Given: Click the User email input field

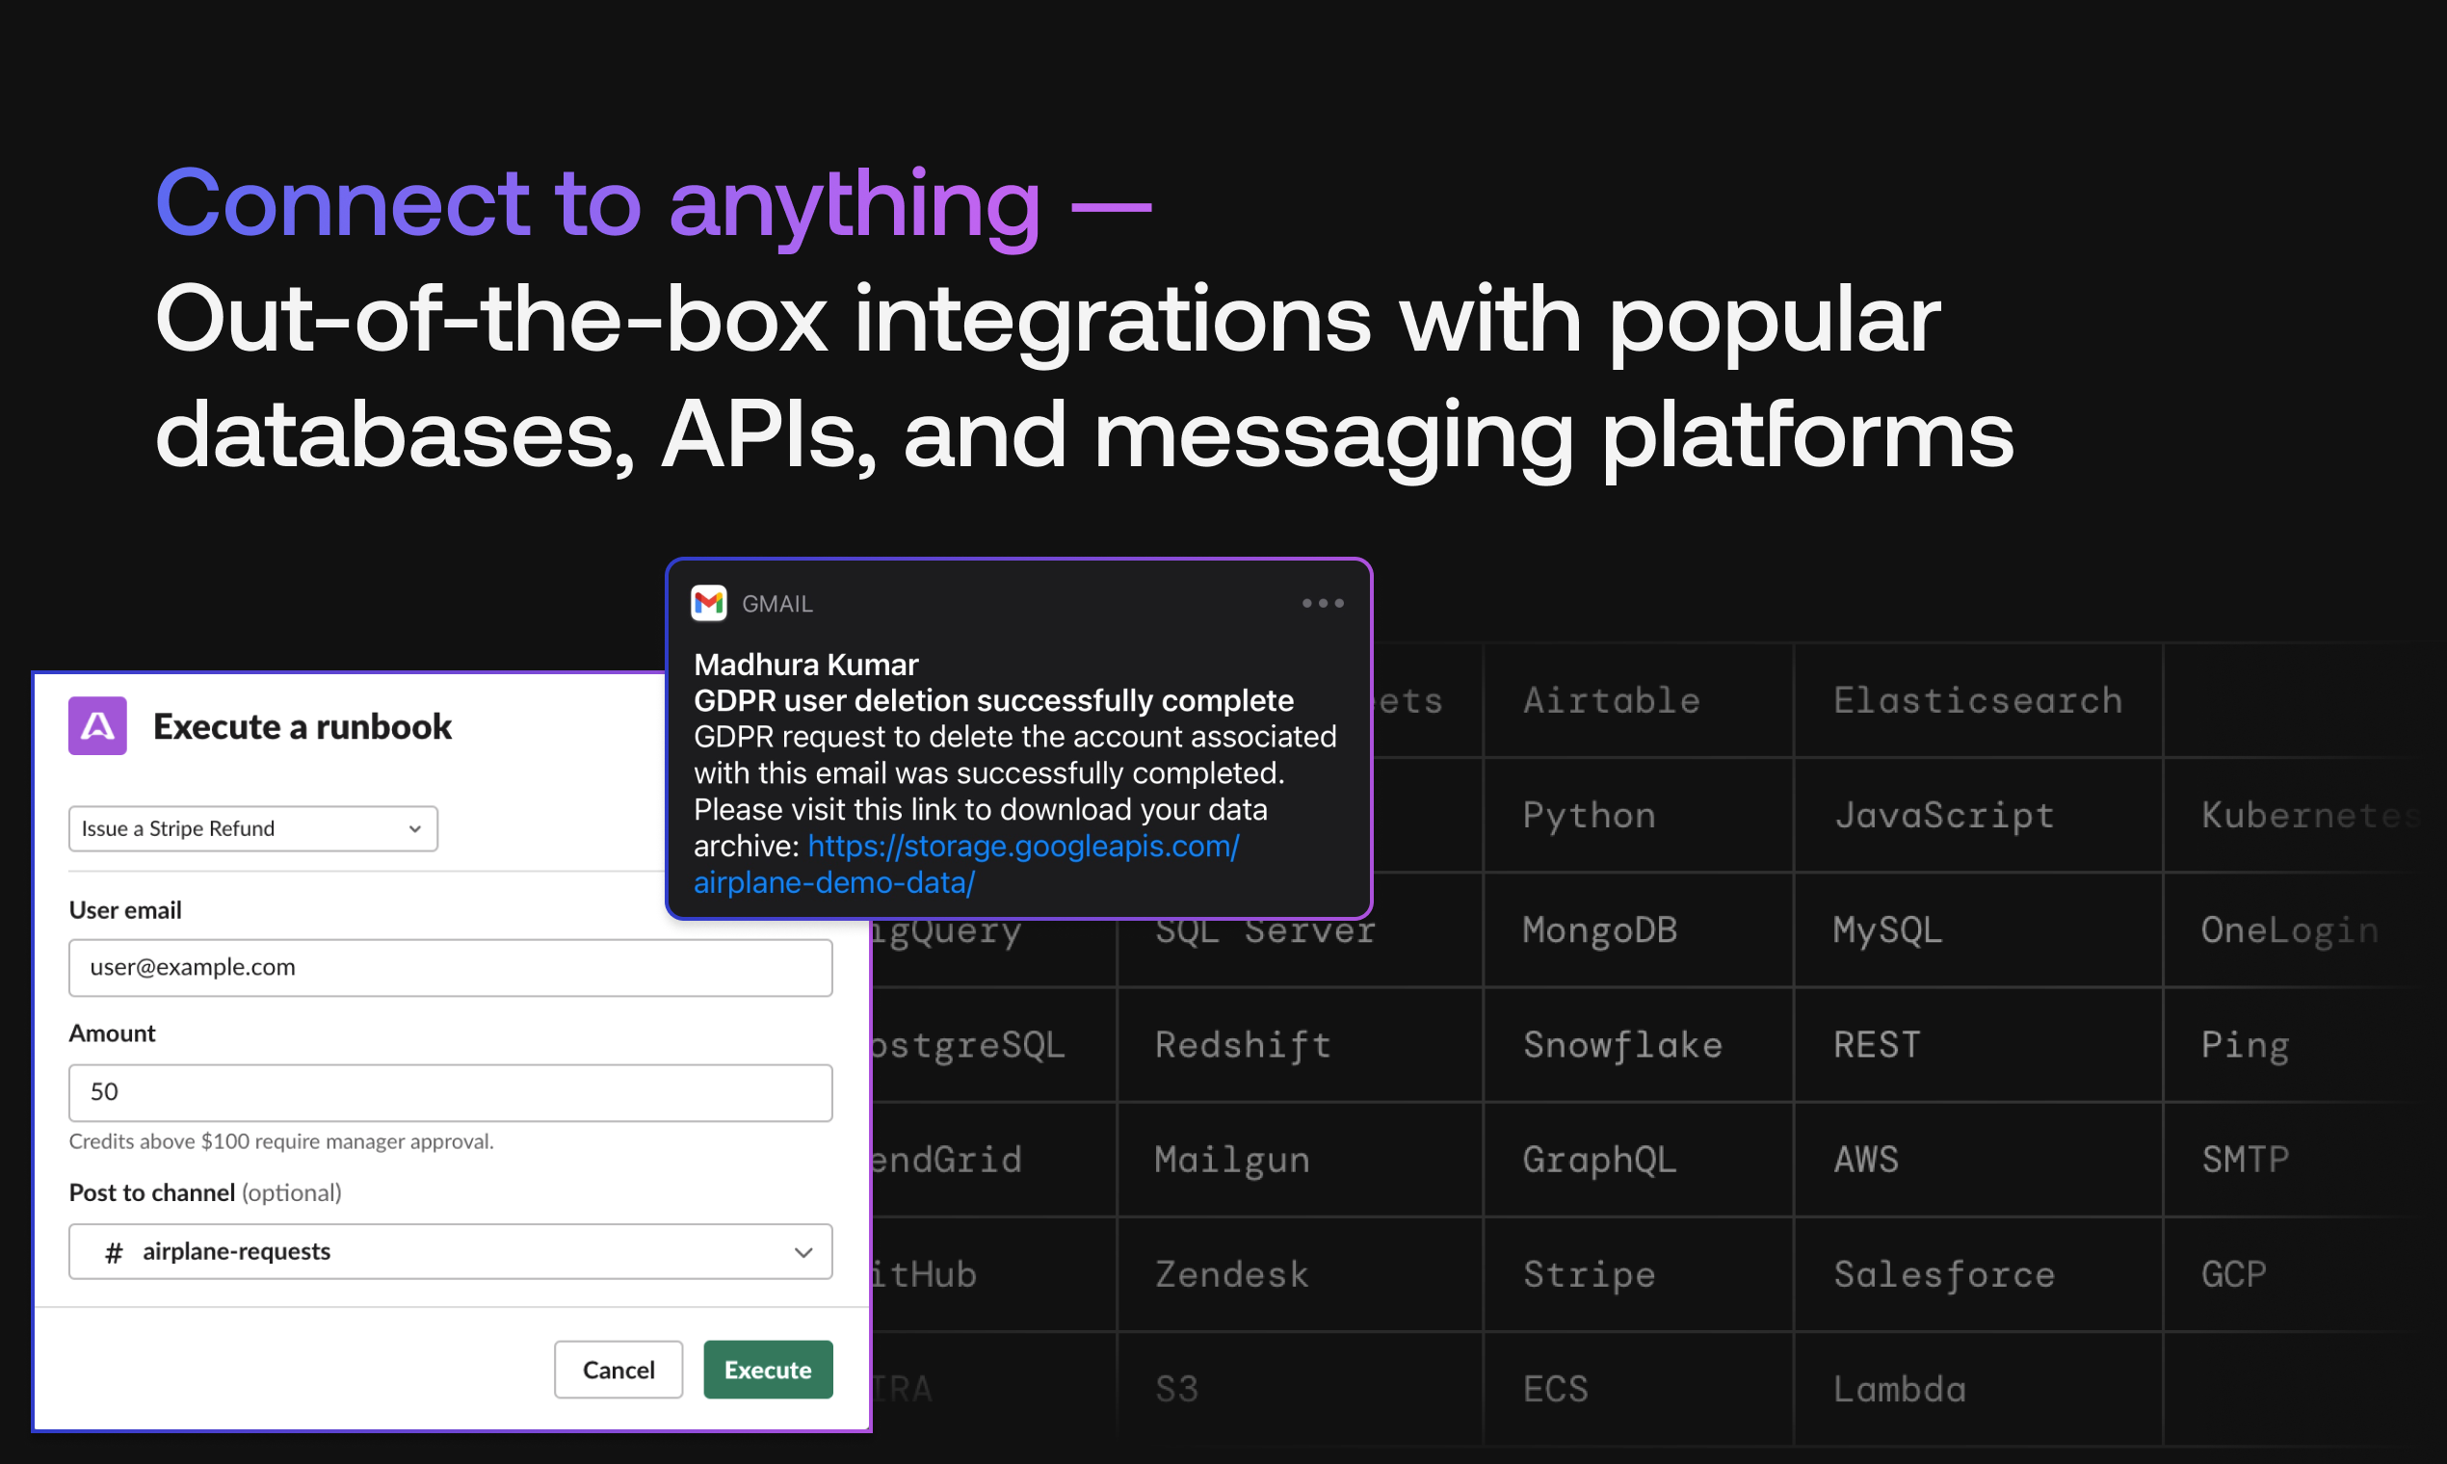Looking at the screenshot, I should pos(450,967).
